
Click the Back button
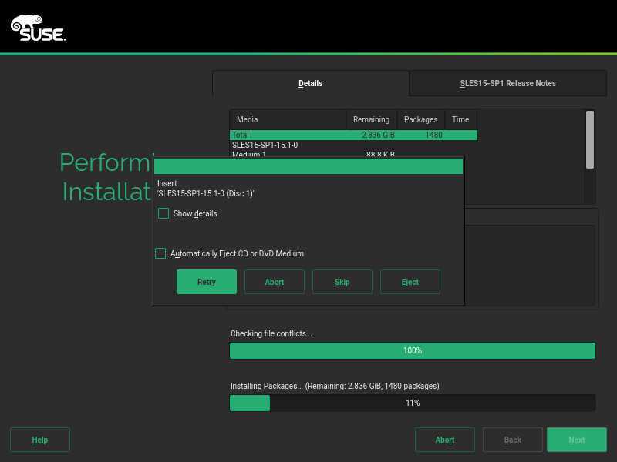[x=513, y=440]
